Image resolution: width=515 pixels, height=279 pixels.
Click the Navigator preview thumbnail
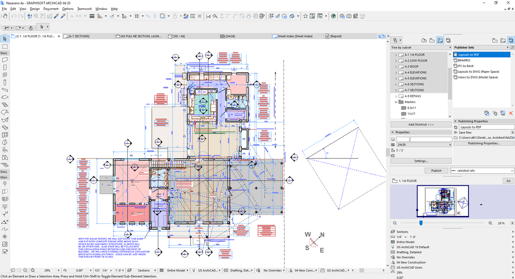[443, 201]
